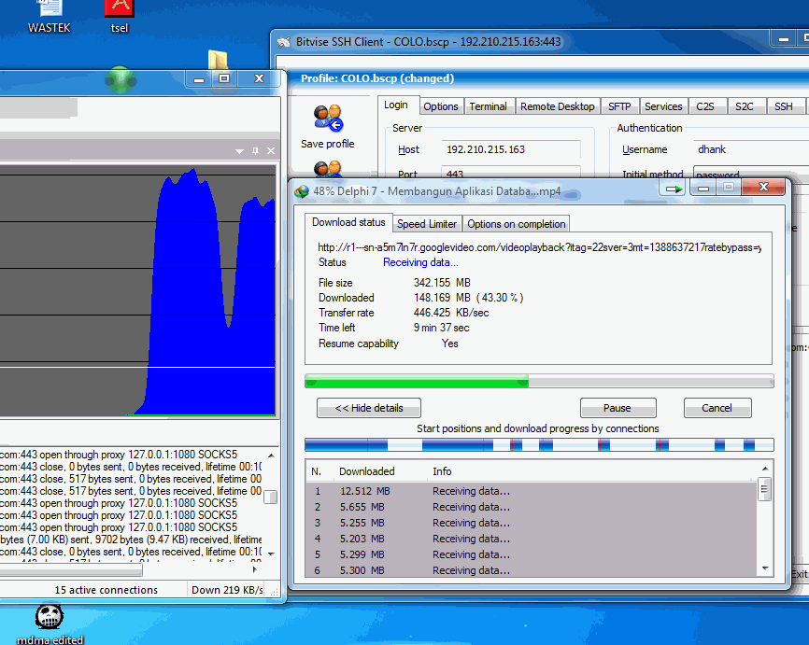Click green arrow icon in IDM title bar

(673, 189)
